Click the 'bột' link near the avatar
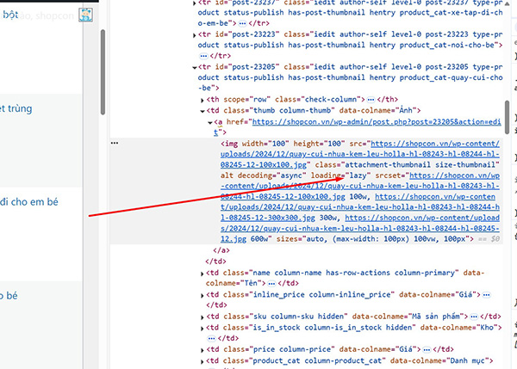The image size is (517, 369). [x=9, y=15]
